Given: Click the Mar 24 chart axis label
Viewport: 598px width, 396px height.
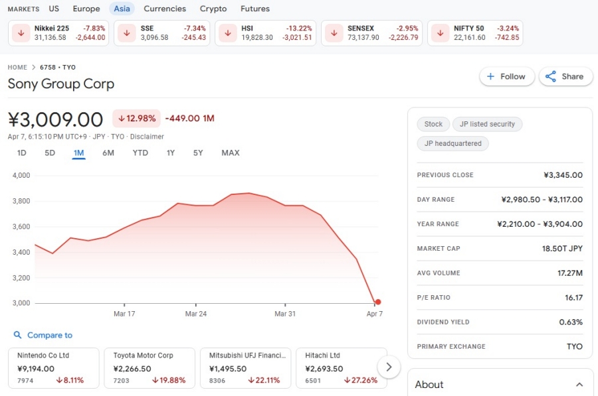Looking at the screenshot, I should (195, 314).
